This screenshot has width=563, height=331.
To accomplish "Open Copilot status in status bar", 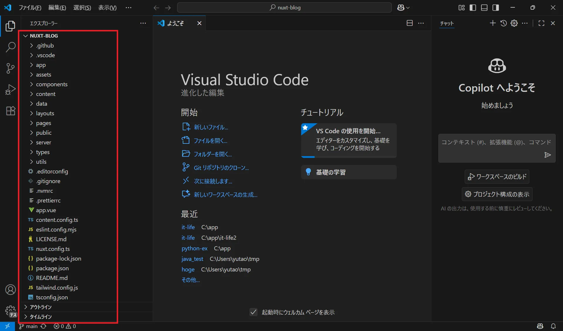I will pos(540,326).
